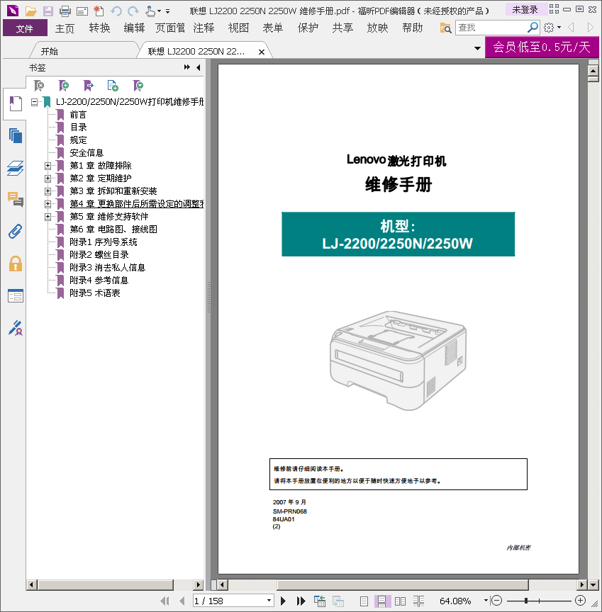The image size is (602, 612).
Task: Go to the next page
Action: point(283,601)
